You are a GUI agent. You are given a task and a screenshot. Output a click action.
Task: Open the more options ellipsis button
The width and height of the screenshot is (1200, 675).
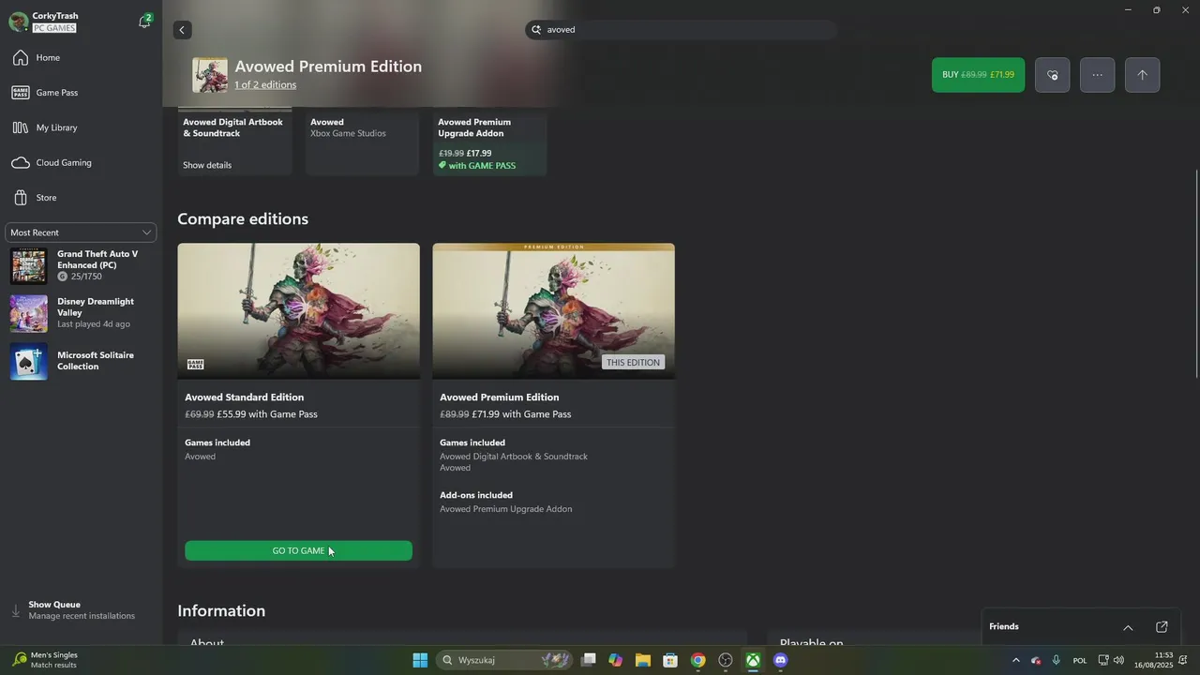pos(1097,75)
